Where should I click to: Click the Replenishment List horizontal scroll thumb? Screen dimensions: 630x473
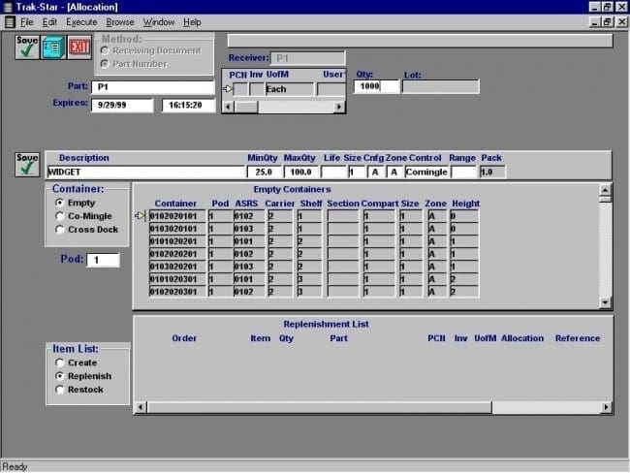coord(320,407)
